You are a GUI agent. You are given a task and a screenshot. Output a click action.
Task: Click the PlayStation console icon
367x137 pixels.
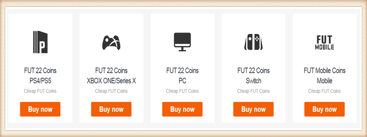pyautogui.click(x=40, y=42)
